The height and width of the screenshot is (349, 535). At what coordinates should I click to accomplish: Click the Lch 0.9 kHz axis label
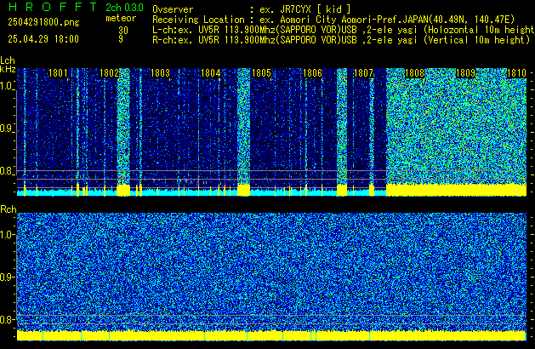coord(7,129)
